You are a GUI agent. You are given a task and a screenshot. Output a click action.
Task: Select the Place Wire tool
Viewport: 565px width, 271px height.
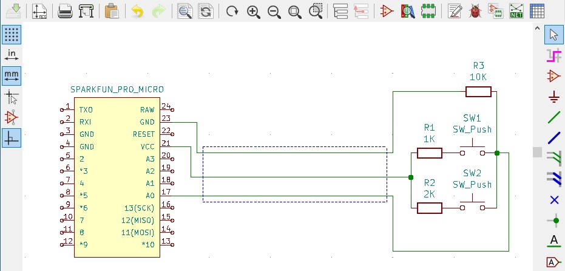coord(553,117)
